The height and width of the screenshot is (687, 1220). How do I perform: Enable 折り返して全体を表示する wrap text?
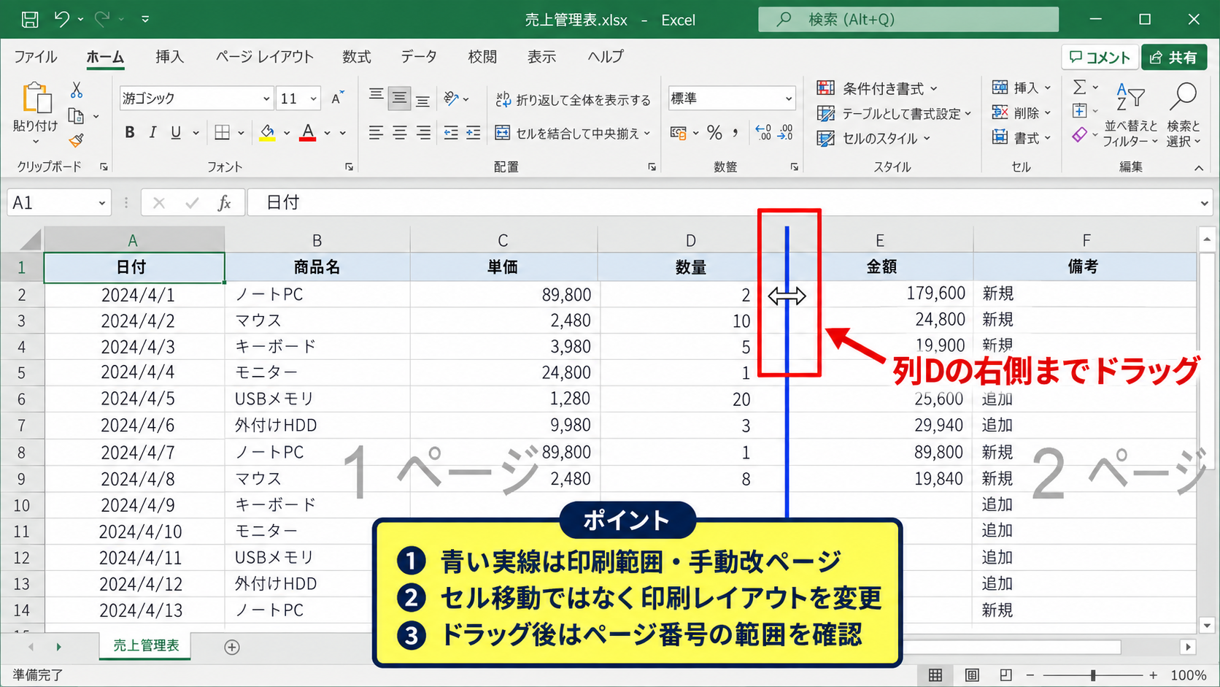coord(573,99)
